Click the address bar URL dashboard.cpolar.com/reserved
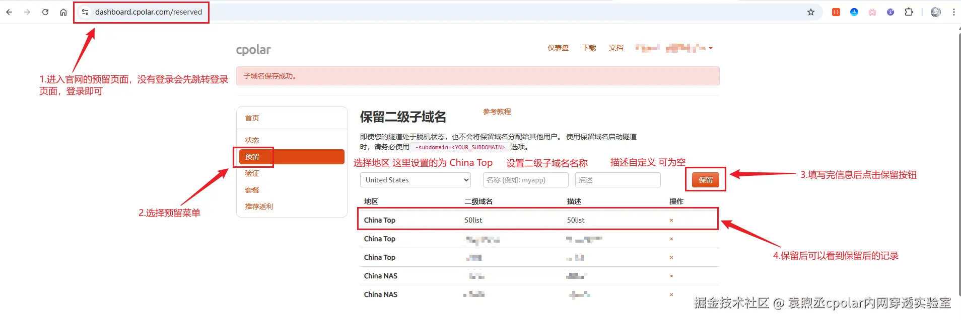This screenshot has width=961, height=320. pos(149,12)
